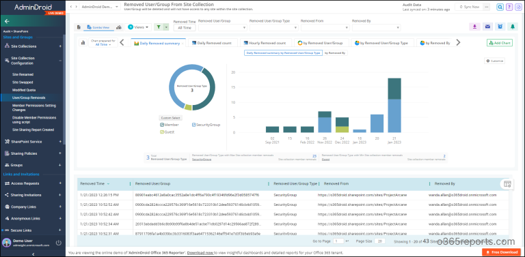Screen dimensions: 525x257
Task: Open the Removed From filter dropdown
Action: pyautogui.click(x=325, y=27)
